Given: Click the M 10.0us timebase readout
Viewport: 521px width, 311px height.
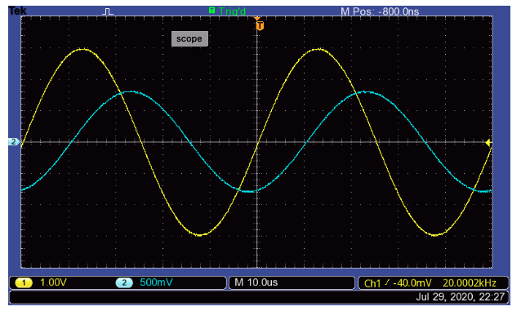Looking at the screenshot, I should (256, 282).
